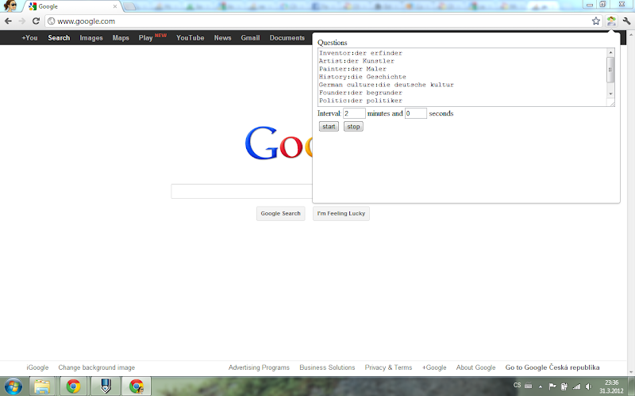Open Gmail in the Google bar
The width and height of the screenshot is (635, 396).
[x=250, y=37]
